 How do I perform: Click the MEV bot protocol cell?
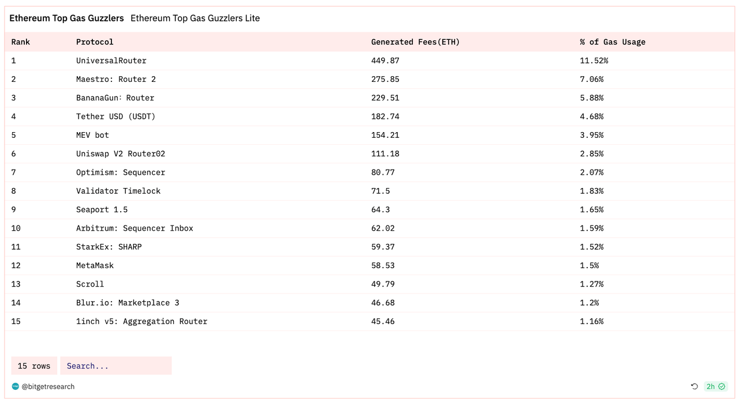(92, 135)
